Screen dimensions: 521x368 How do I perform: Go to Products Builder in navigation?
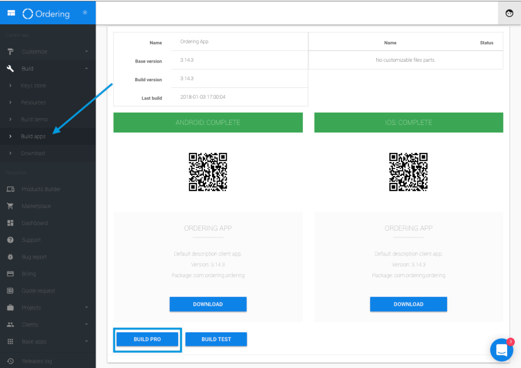coord(48,189)
